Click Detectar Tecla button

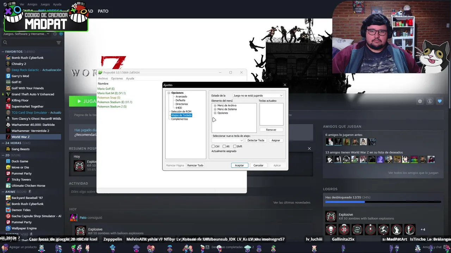click(x=256, y=140)
